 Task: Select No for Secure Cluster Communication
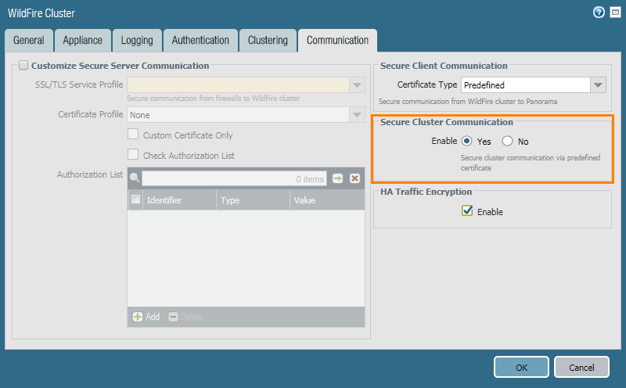(507, 142)
